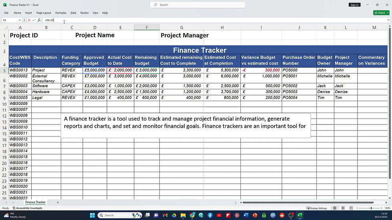Open the Review tab

tap(84, 13)
